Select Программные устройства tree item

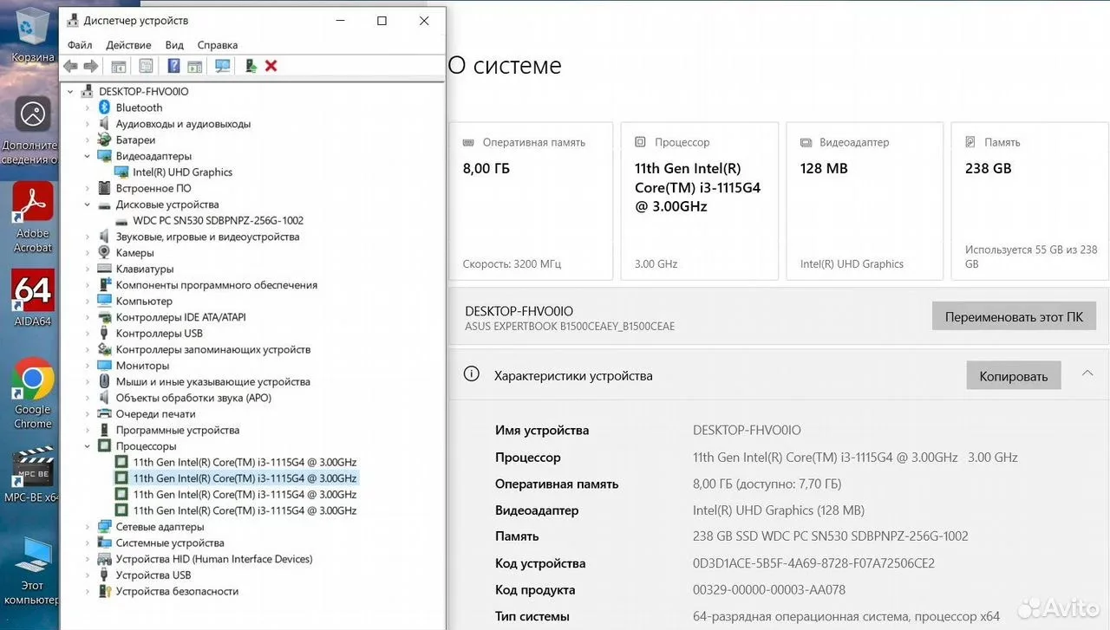[178, 430]
